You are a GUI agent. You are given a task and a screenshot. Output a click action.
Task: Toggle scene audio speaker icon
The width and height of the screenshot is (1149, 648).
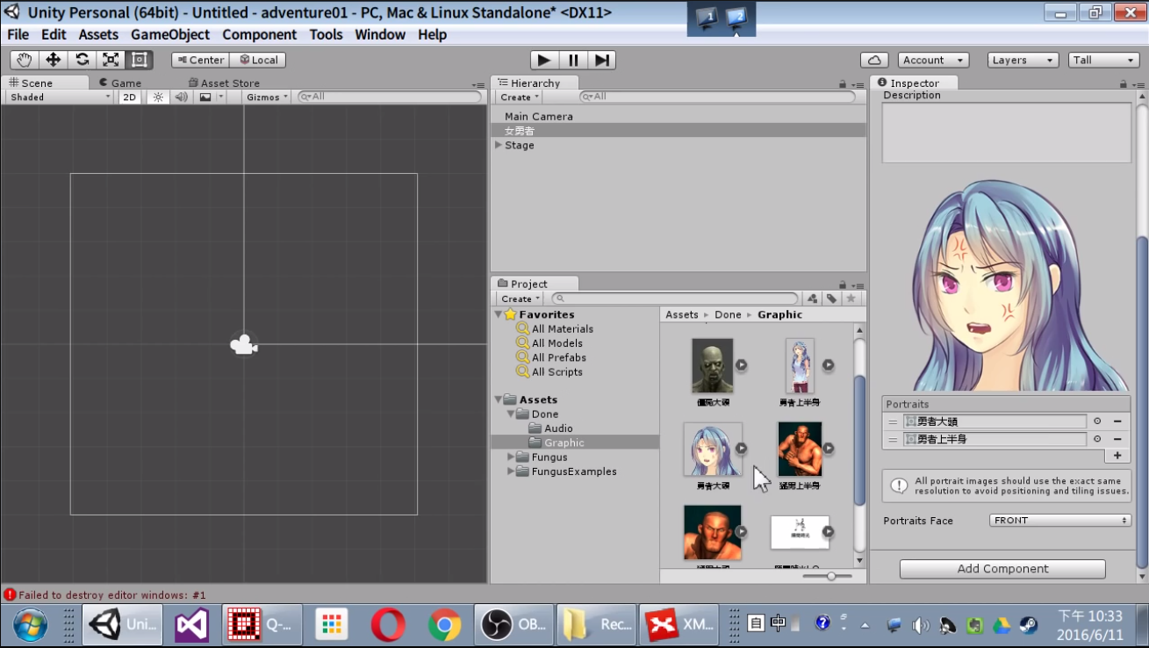[x=181, y=97]
